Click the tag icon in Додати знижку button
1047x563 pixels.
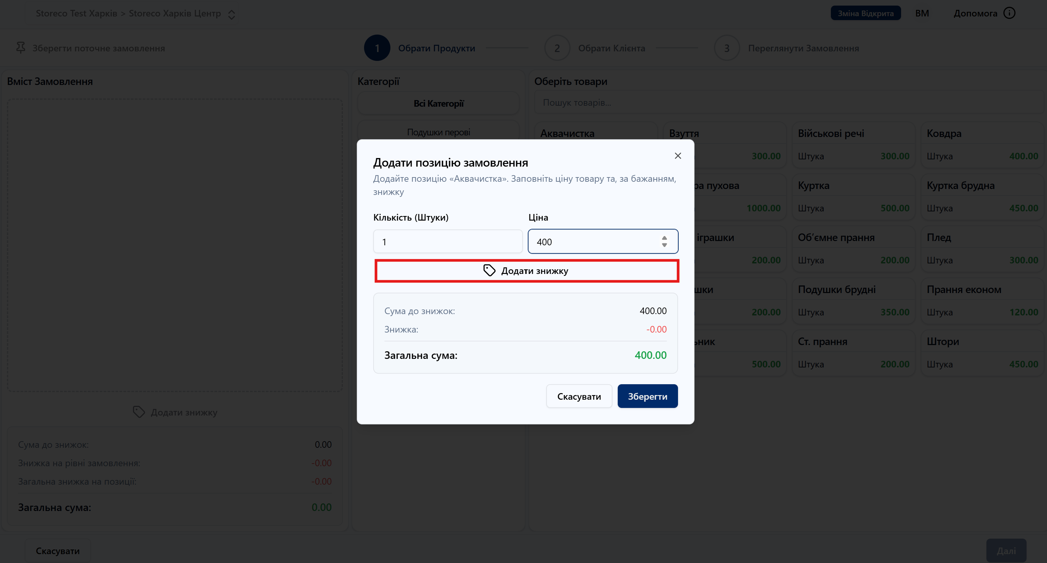(489, 271)
